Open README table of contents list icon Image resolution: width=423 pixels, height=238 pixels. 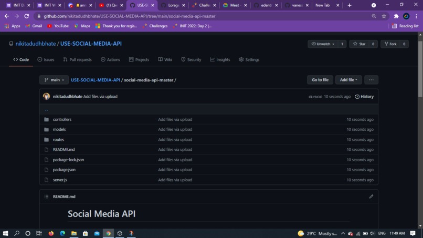coord(46,196)
